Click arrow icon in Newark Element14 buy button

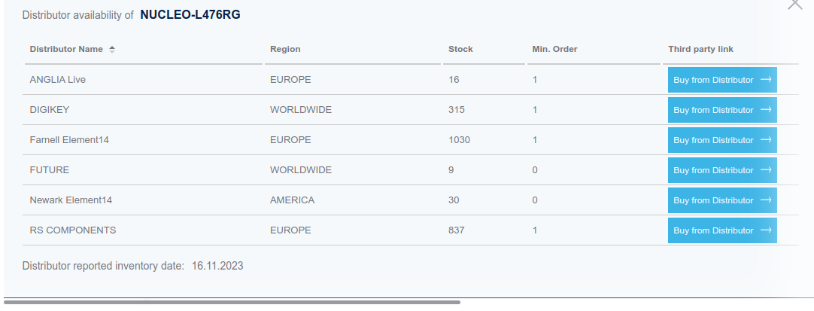(766, 200)
